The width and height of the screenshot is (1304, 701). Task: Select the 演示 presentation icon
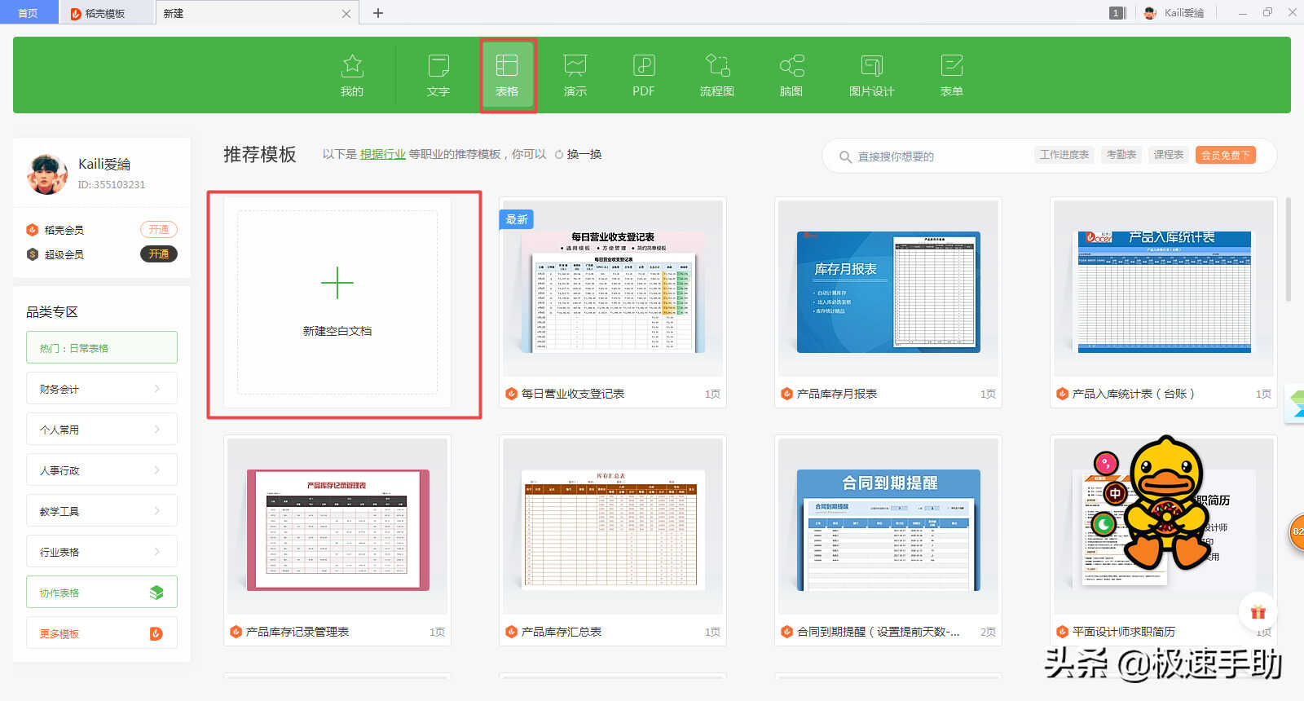(575, 65)
